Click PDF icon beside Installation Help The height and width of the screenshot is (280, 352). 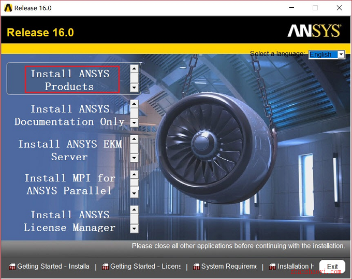pyautogui.click(x=272, y=267)
